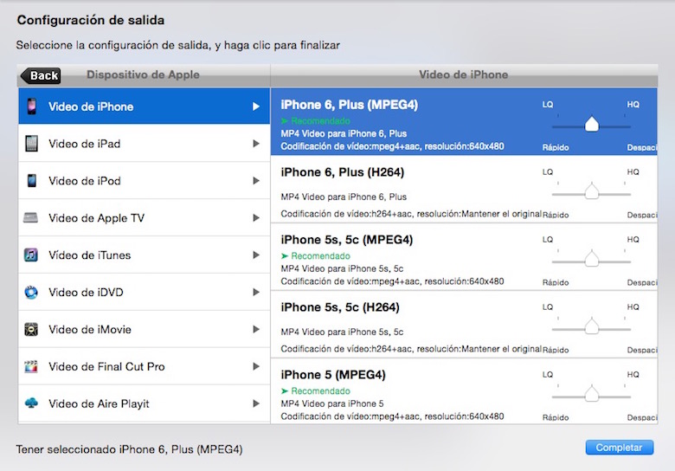This screenshot has width=675, height=471.
Task: Click the iPad icon beside Video de iPad
Action: tap(31, 144)
